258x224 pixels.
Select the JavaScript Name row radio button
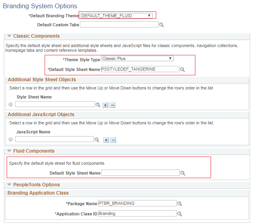[x=11, y=140]
